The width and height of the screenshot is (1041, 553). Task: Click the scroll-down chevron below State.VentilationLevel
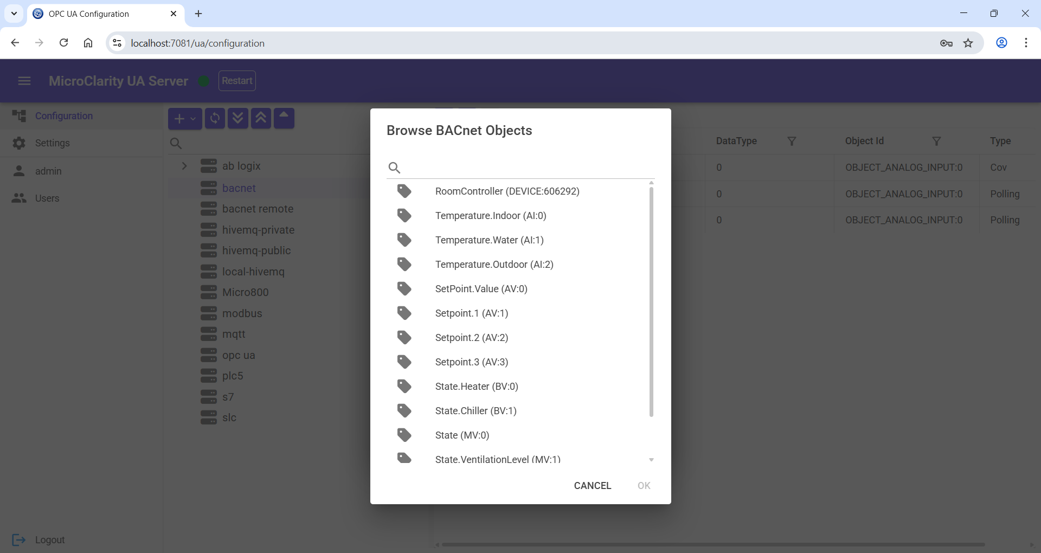click(x=651, y=459)
